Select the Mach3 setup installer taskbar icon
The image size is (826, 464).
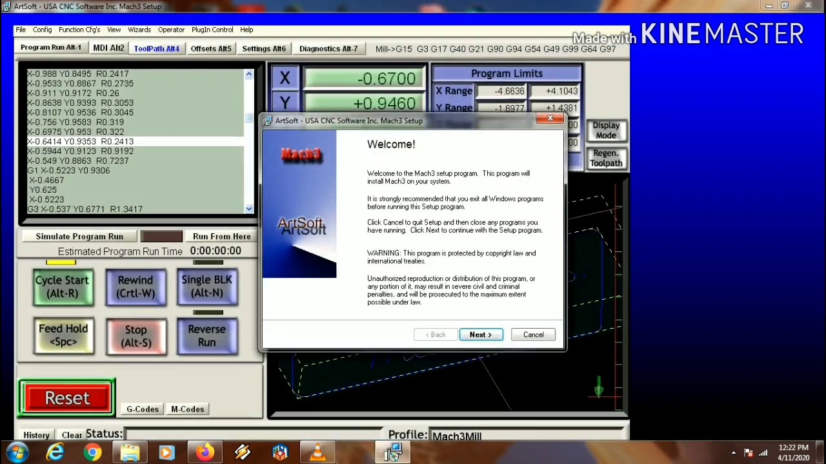[x=393, y=453]
